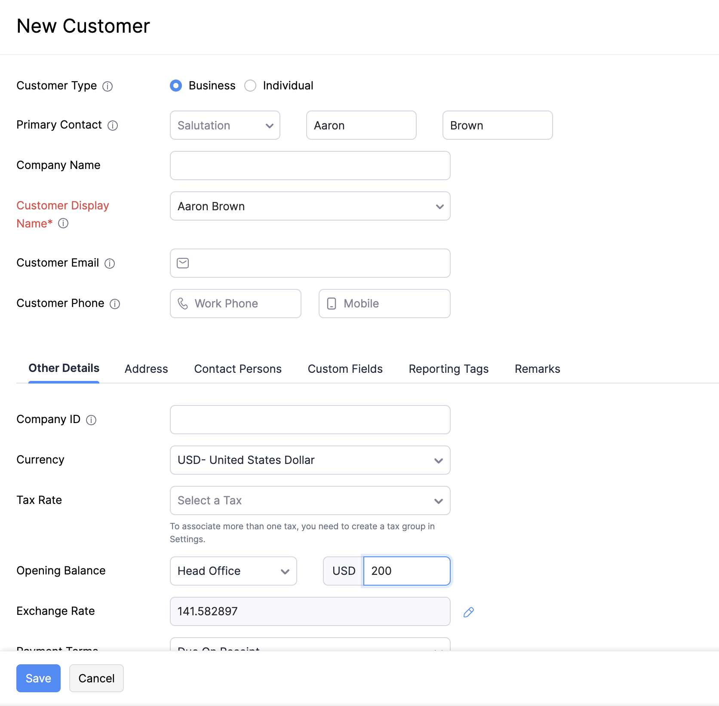Click the Company Name input field
The image size is (719, 706).
pyautogui.click(x=310, y=166)
